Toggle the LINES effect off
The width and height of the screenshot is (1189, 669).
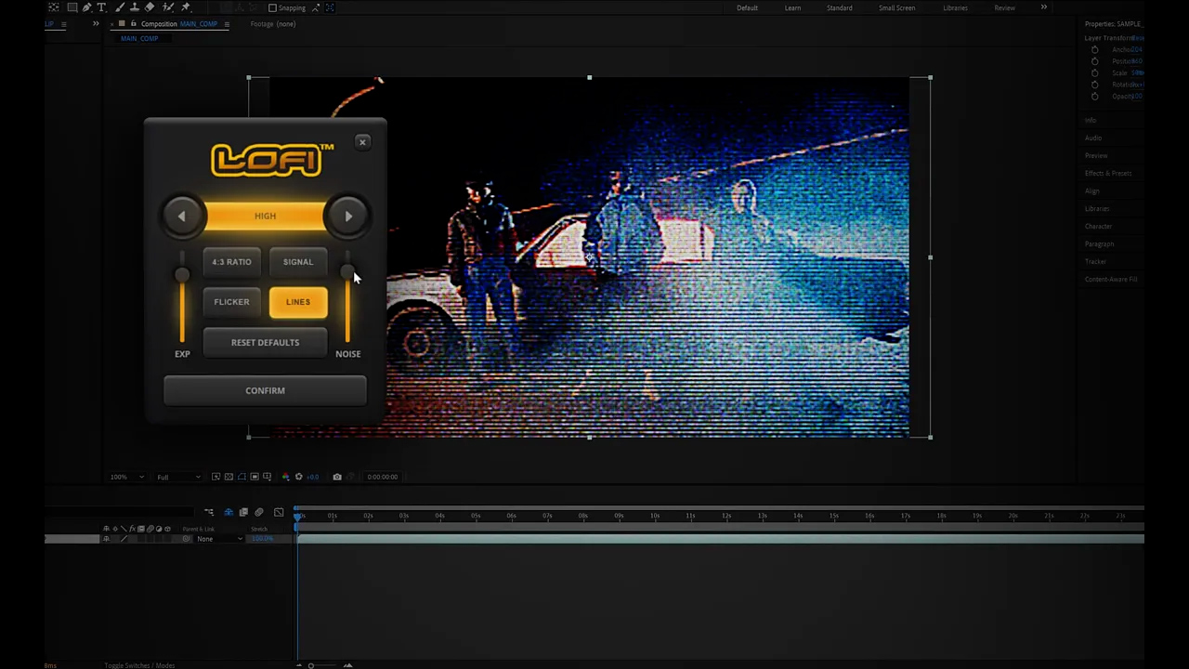[298, 302]
